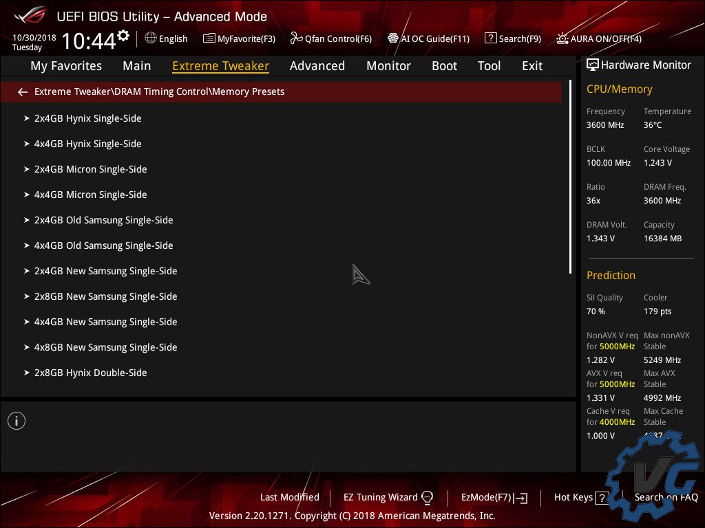Click the info circle icon
Image resolution: width=705 pixels, height=528 pixels.
tap(17, 421)
